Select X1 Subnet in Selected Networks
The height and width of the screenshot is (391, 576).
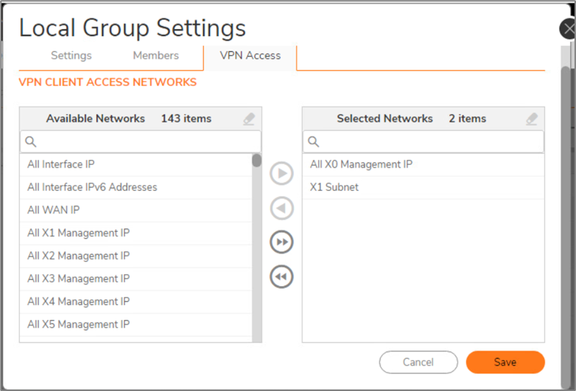coord(334,187)
